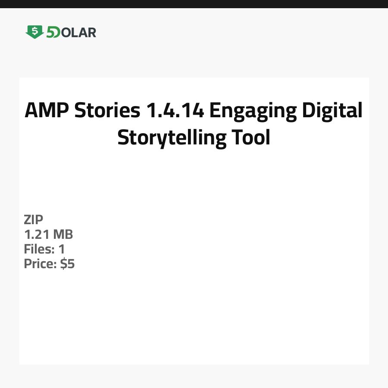The image size is (388, 388).
Task: Click the AMP Stories title heading
Action: tap(194, 124)
